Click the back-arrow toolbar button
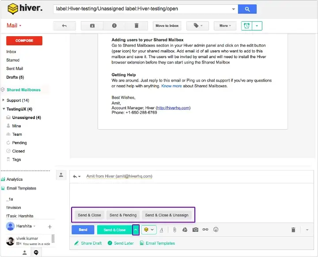Image resolution: width=318 pixels, height=257 pixels. [64, 26]
